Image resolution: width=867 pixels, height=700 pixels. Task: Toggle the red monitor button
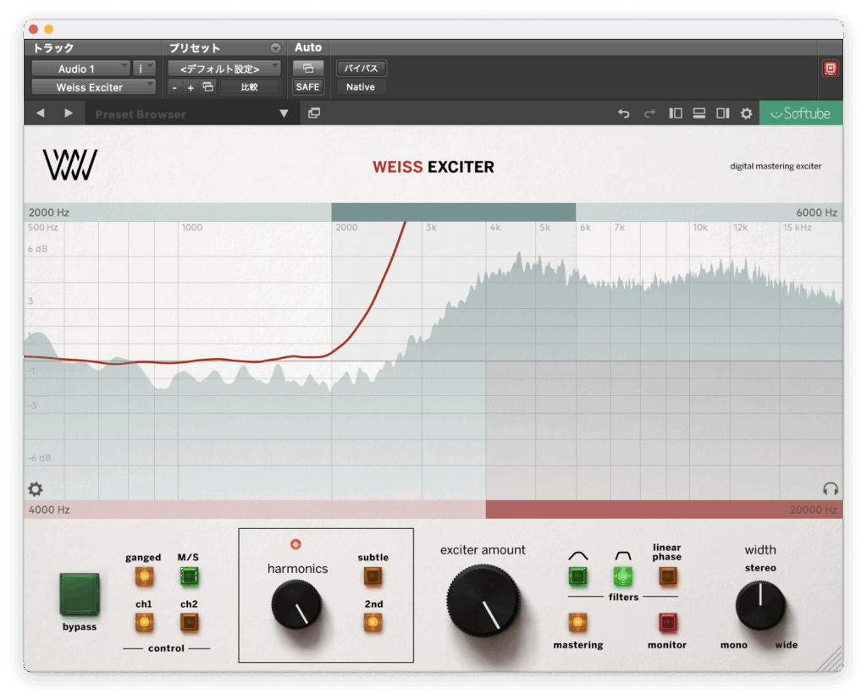point(667,623)
